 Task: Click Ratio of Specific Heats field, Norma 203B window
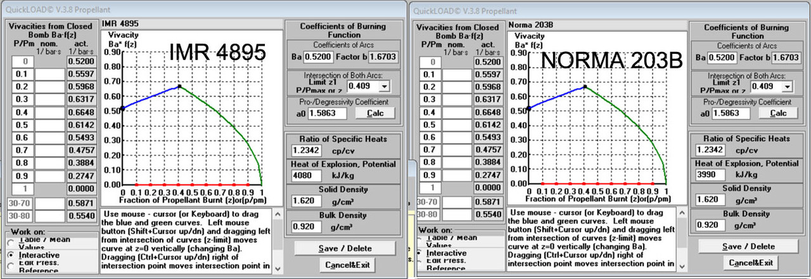coord(709,150)
